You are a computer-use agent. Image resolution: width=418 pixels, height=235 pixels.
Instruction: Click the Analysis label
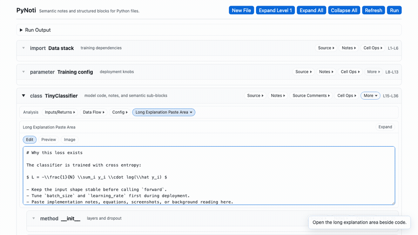[30, 112]
